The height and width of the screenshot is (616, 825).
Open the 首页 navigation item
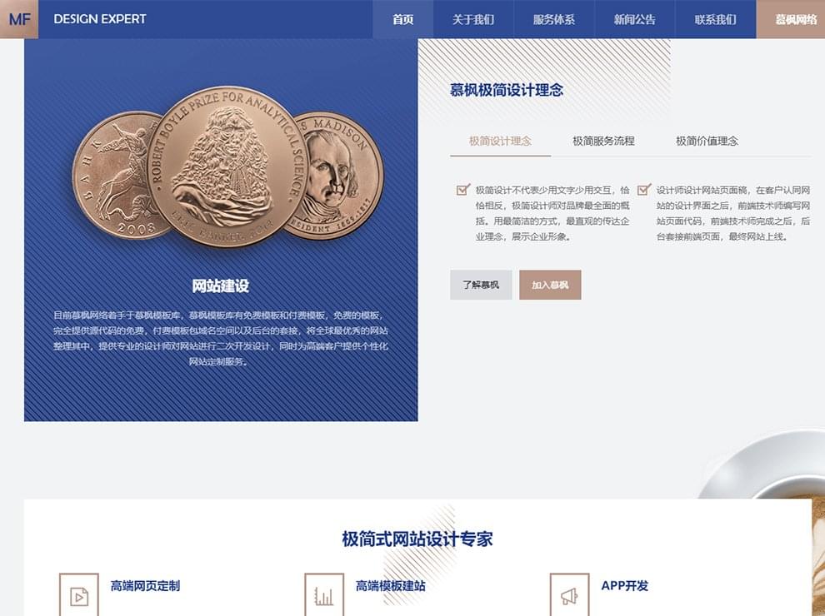[x=403, y=19]
